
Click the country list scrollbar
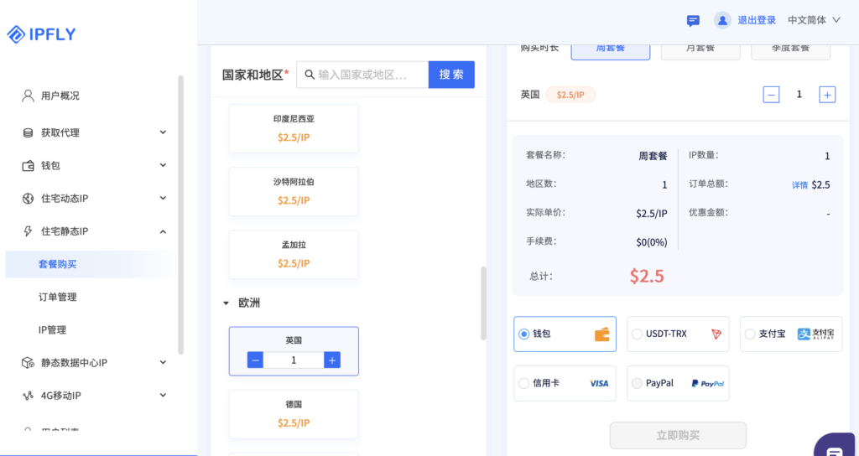(x=483, y=303)
